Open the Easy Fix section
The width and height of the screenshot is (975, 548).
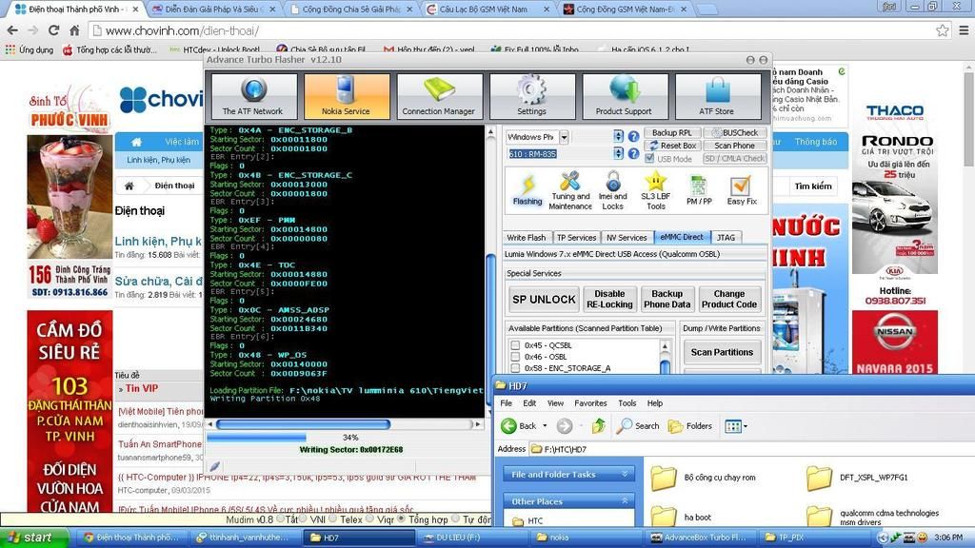coord(741,190)
